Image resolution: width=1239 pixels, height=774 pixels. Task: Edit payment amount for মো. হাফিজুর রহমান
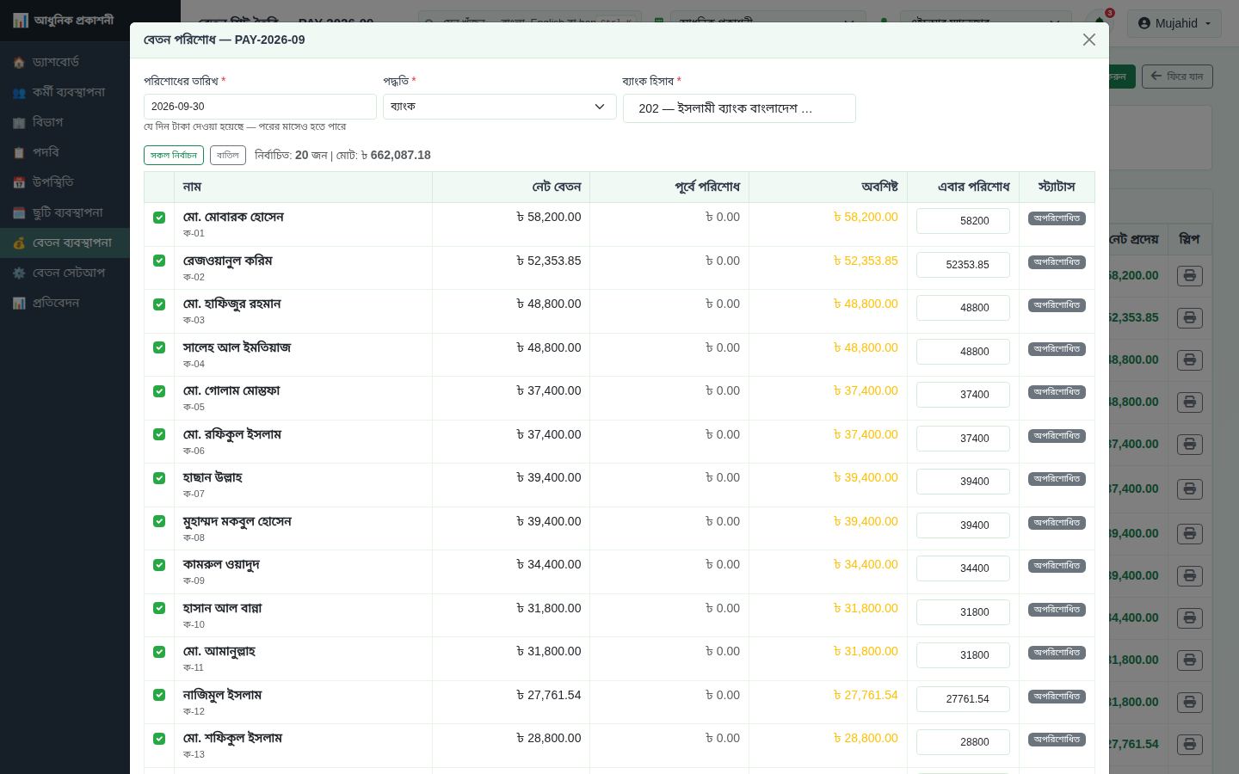(x=963, y=308)
